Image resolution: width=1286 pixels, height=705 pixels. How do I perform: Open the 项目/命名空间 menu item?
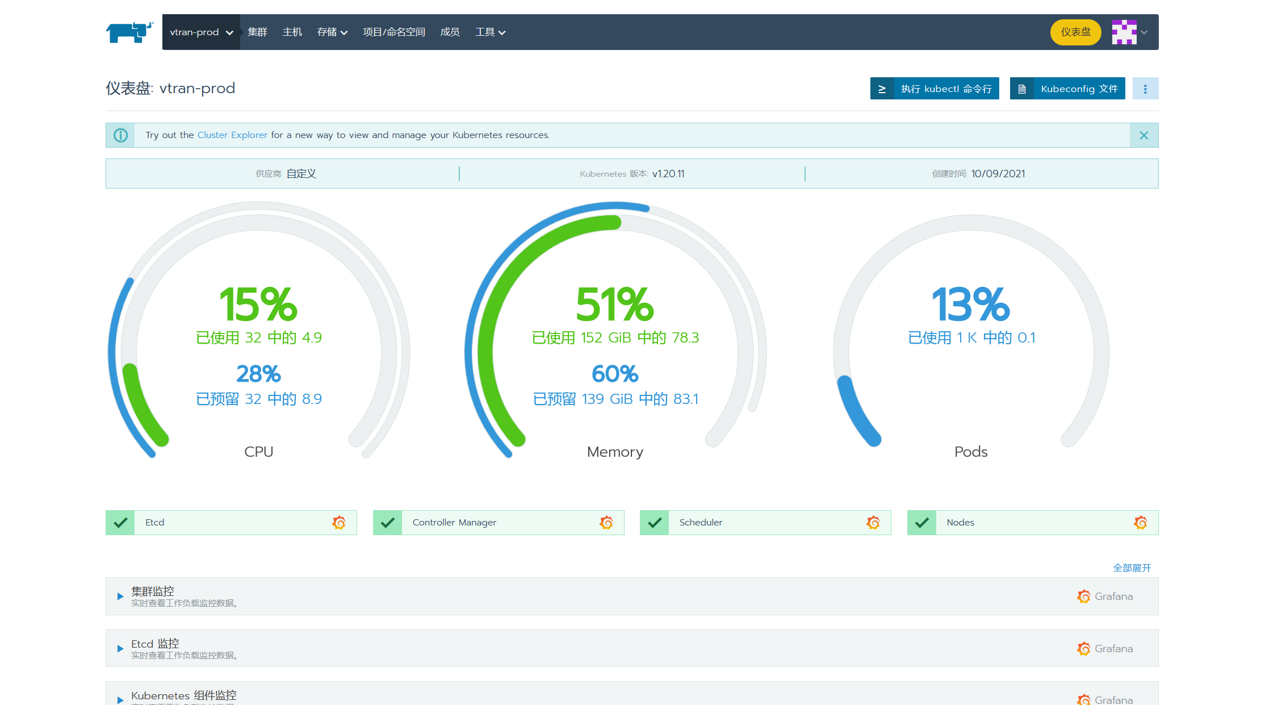(x=394, y=32)
